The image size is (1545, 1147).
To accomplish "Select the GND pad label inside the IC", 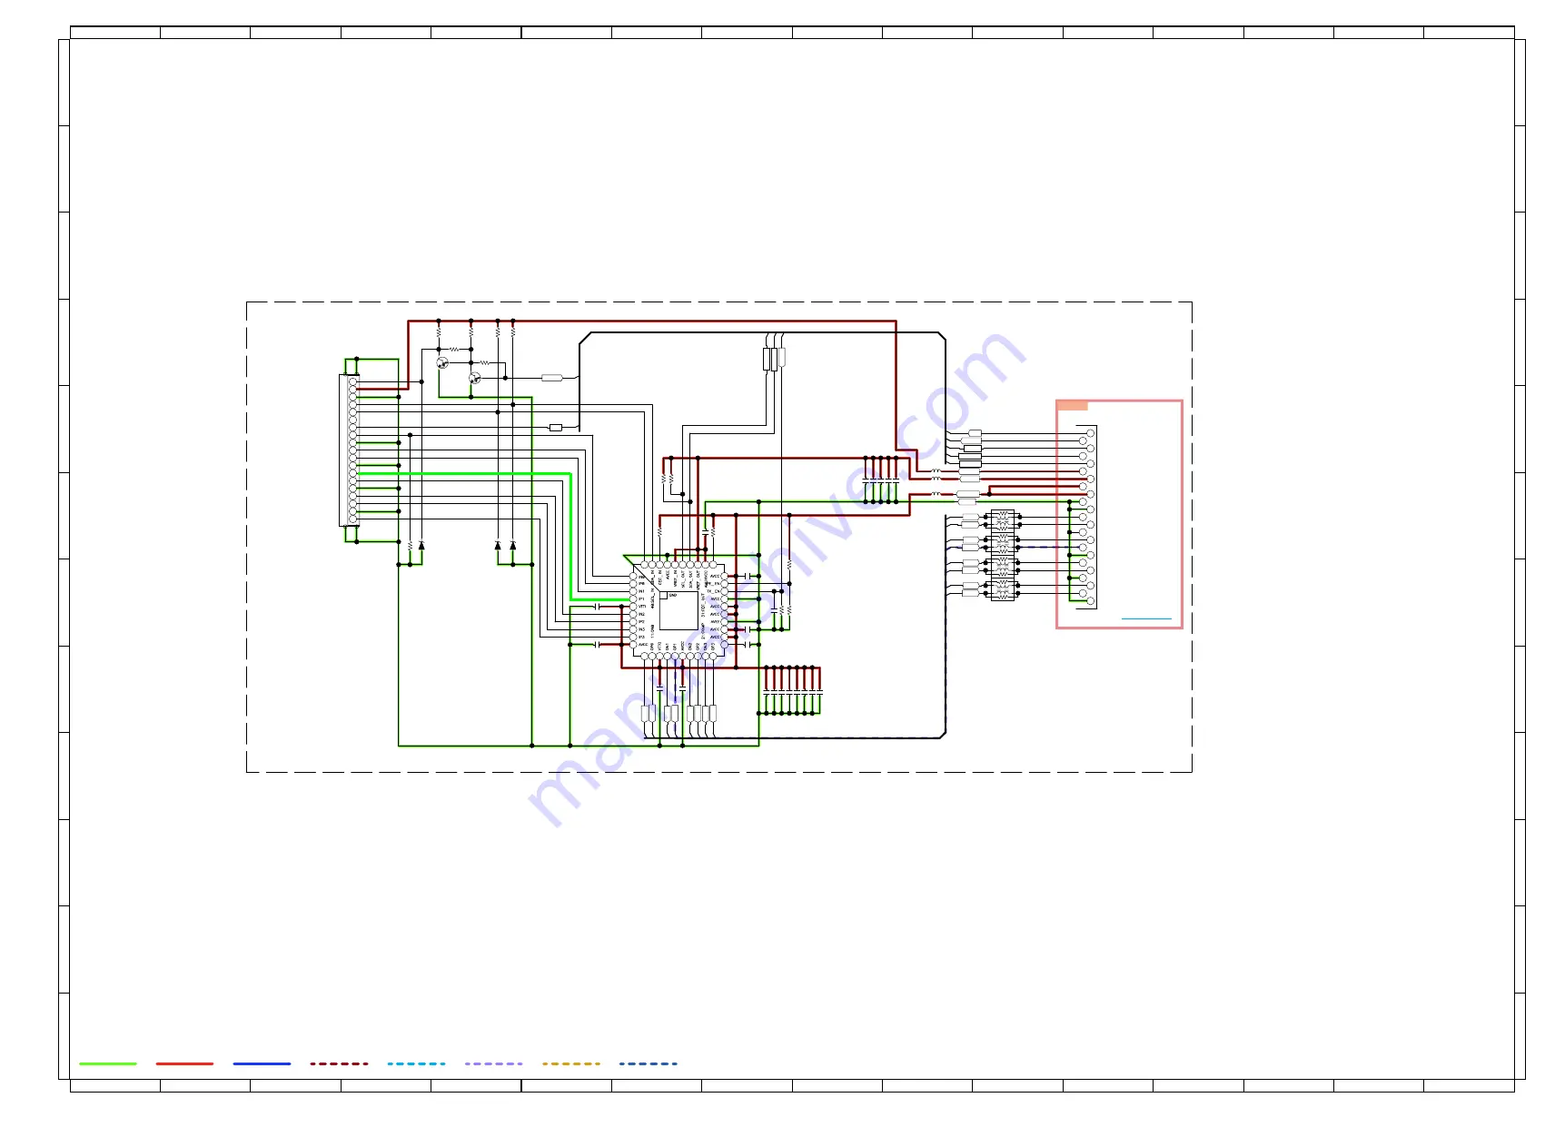I will 673,595.
